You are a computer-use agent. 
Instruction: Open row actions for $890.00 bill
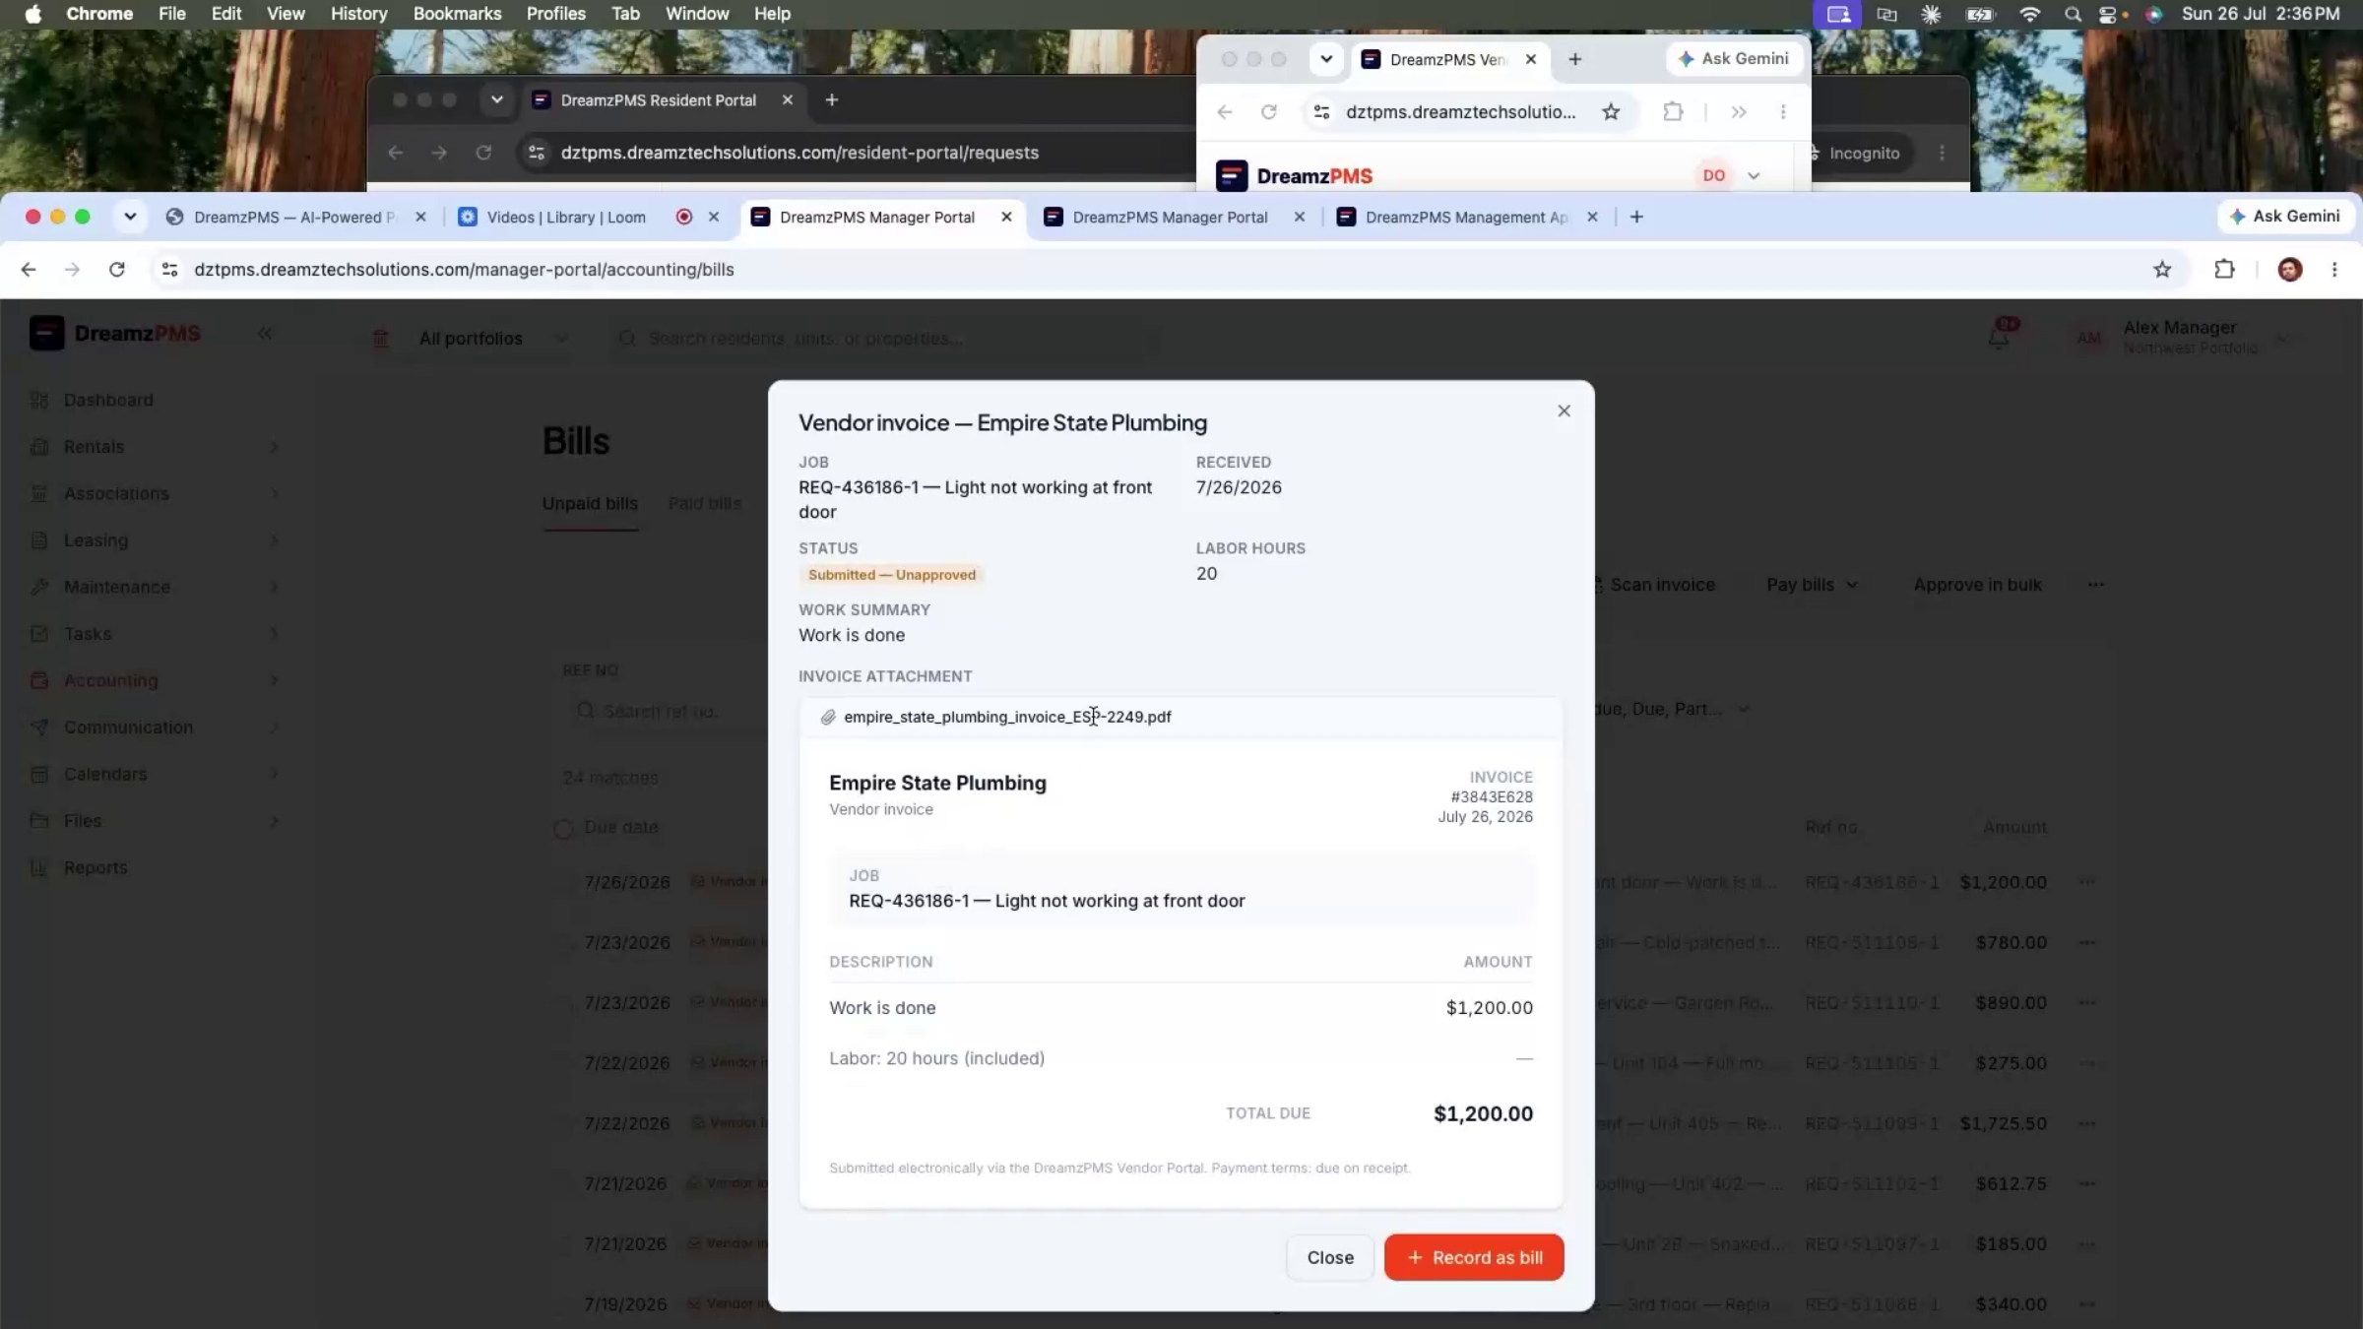[2087, 1002]
